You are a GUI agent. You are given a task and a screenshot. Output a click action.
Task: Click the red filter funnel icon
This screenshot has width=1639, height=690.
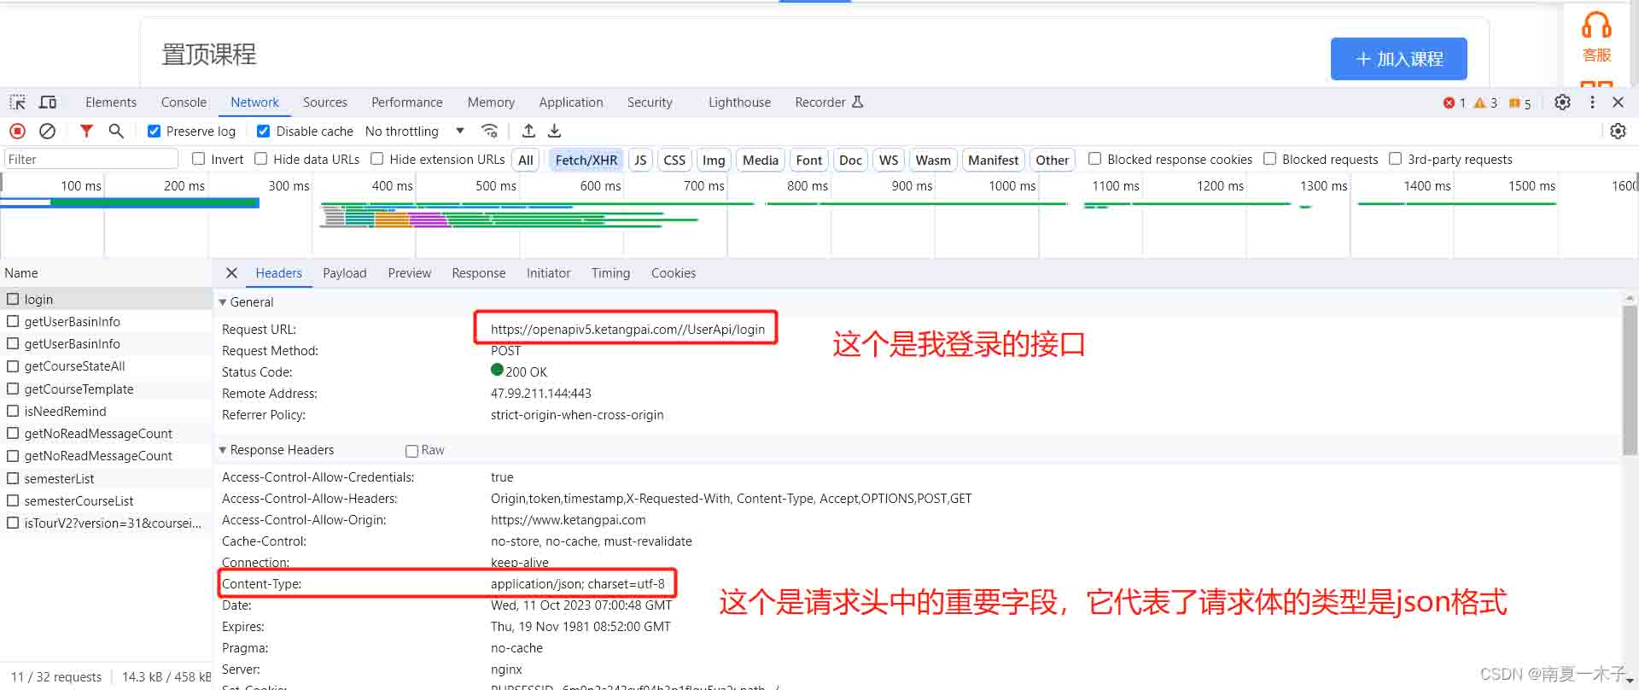(86, 132)
